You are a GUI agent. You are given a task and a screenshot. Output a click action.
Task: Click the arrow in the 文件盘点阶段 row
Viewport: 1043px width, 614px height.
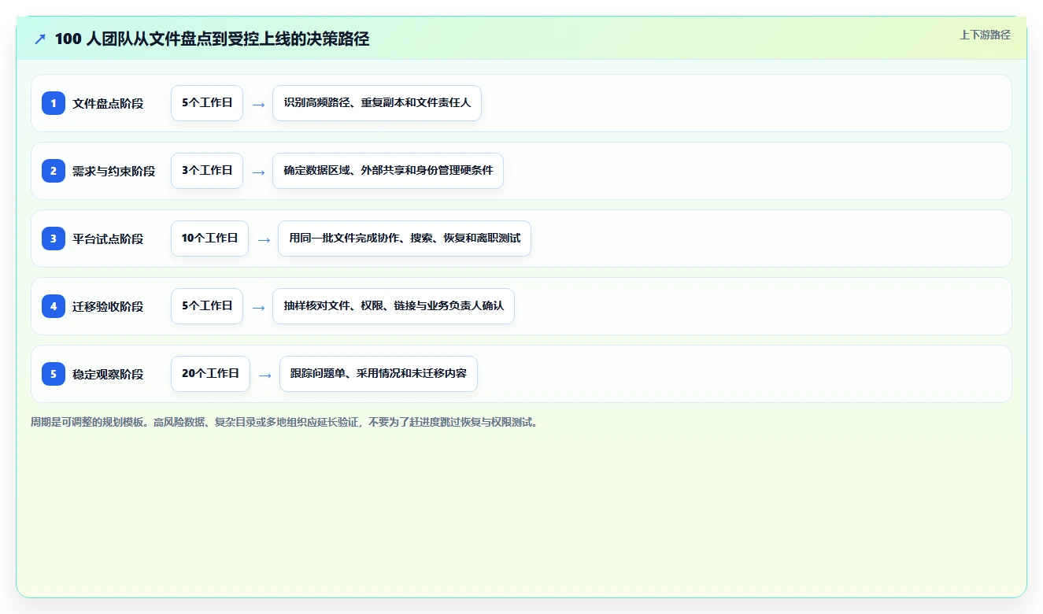tap(258, 104)
